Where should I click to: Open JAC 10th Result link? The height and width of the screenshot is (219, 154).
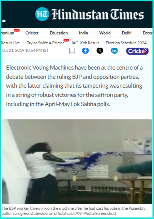(x=85, y=43)
